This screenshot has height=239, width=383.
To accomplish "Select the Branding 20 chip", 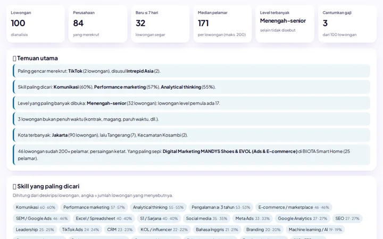I will (263, 230).
